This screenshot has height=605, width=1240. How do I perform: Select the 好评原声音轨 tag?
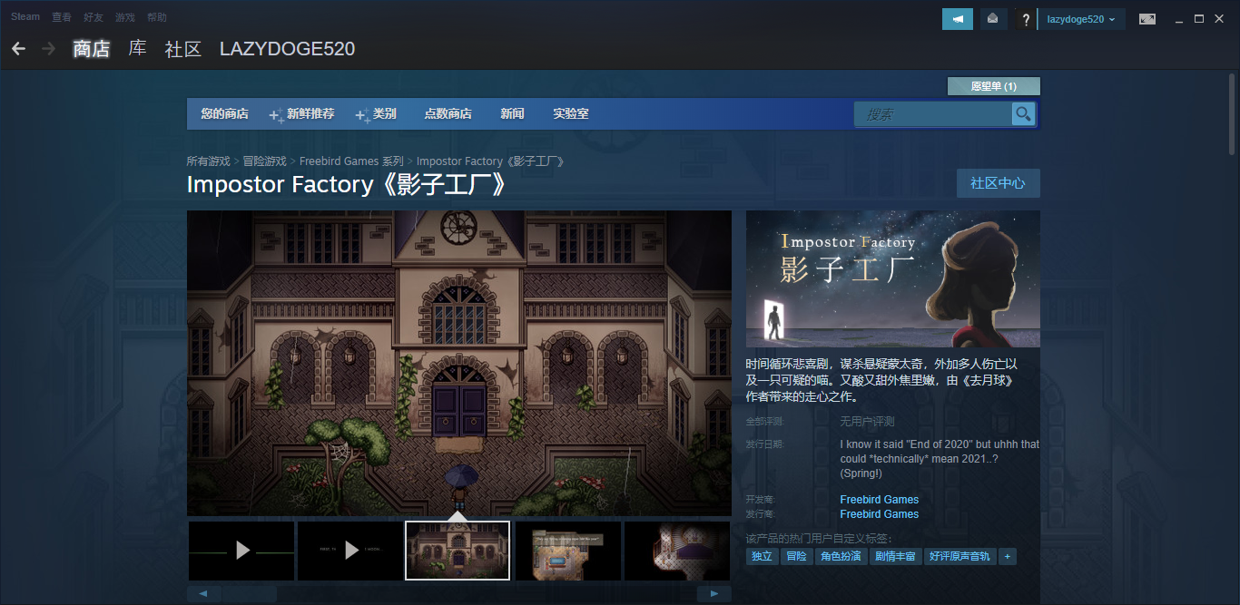pyautogui.click(x=960, y=556)
